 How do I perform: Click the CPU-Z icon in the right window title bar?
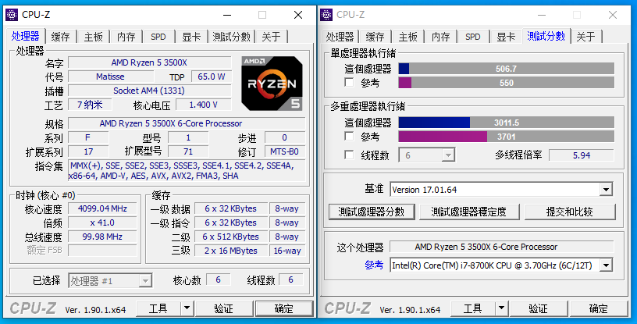coord(327,14)
